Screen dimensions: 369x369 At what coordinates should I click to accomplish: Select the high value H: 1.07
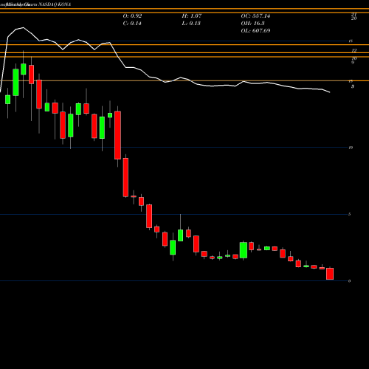point(192,16)
